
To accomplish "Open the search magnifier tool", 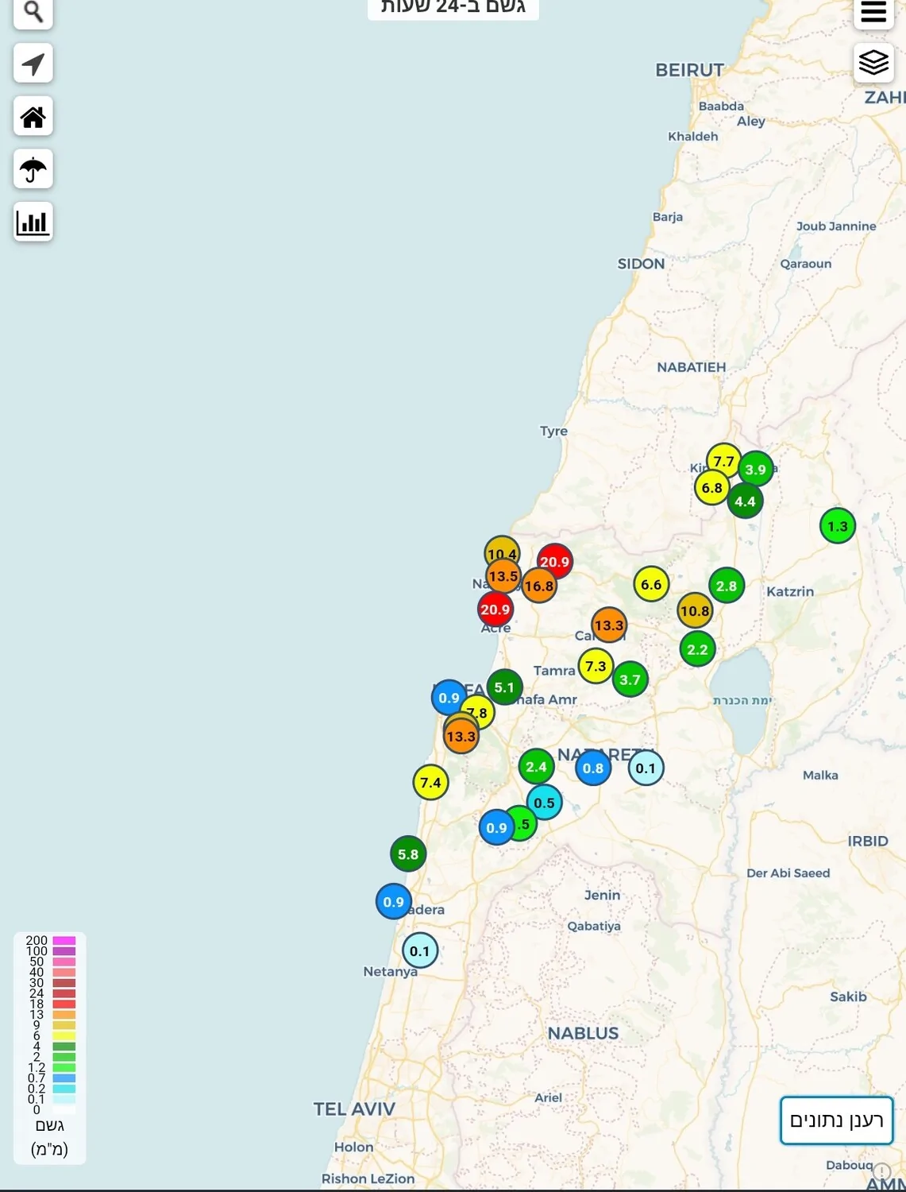I will coord(33,12).
